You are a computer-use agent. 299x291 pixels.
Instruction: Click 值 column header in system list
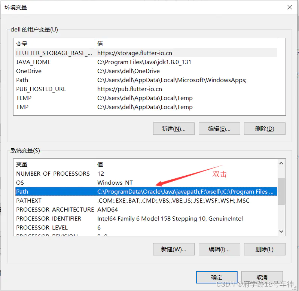pos(186,164)
